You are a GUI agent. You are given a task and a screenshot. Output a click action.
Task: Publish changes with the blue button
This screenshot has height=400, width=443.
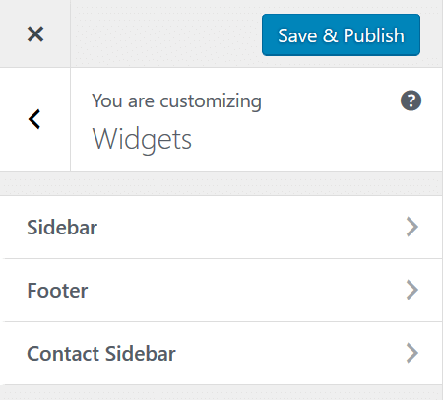click(341, 34)
